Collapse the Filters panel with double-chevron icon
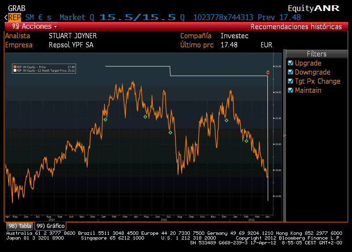 pyautogui.click(x=285, y=135)
